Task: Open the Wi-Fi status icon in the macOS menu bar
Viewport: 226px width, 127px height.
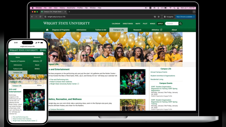Action: pyautogui.click(x=170, y=8)
